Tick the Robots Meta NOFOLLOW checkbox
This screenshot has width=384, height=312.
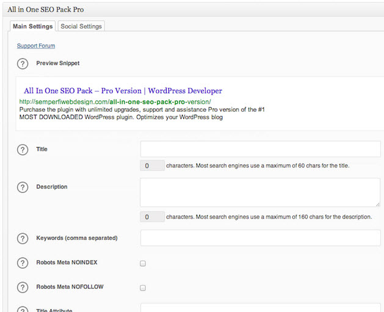point(143,288)
